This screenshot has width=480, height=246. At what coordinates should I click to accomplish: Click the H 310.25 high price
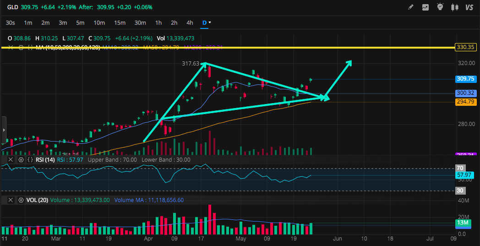pos(47,38)
